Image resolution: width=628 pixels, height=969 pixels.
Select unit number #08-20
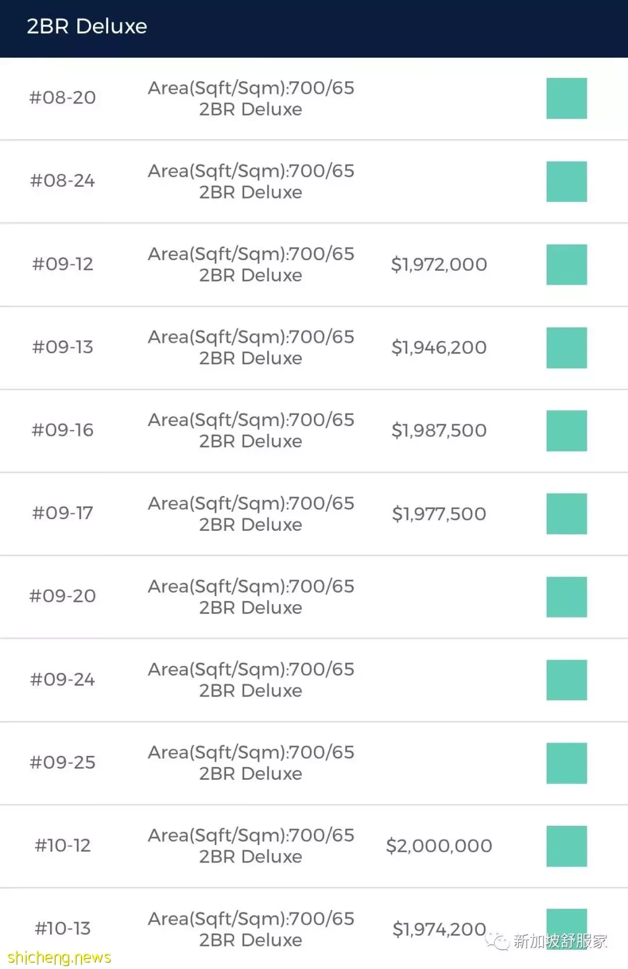pyautogui.click(x=63, y=98)
